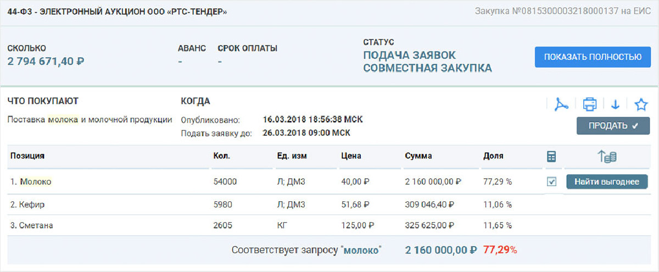659x272 pixels.
Task: Click Найти выгоднее for Молоко
Action: tap(607, 182)
